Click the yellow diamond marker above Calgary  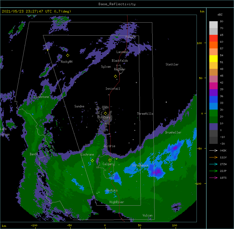point(110,160)
